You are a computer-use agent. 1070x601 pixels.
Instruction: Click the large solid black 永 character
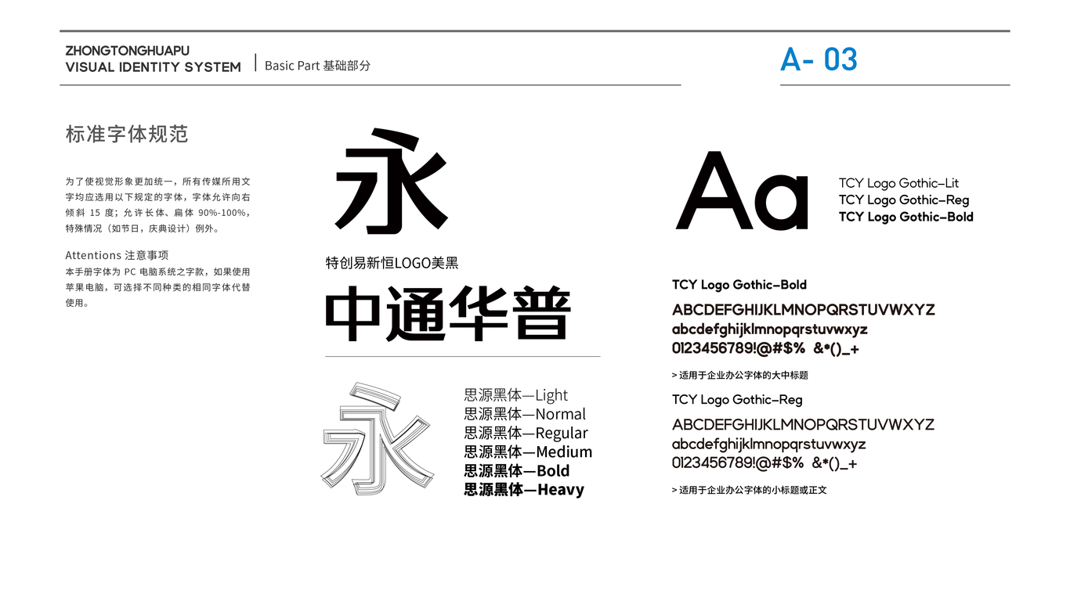(x=392, y=181)
